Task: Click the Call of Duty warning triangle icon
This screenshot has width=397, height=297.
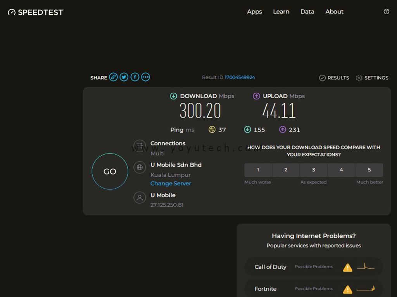Action: click(347, 267)
